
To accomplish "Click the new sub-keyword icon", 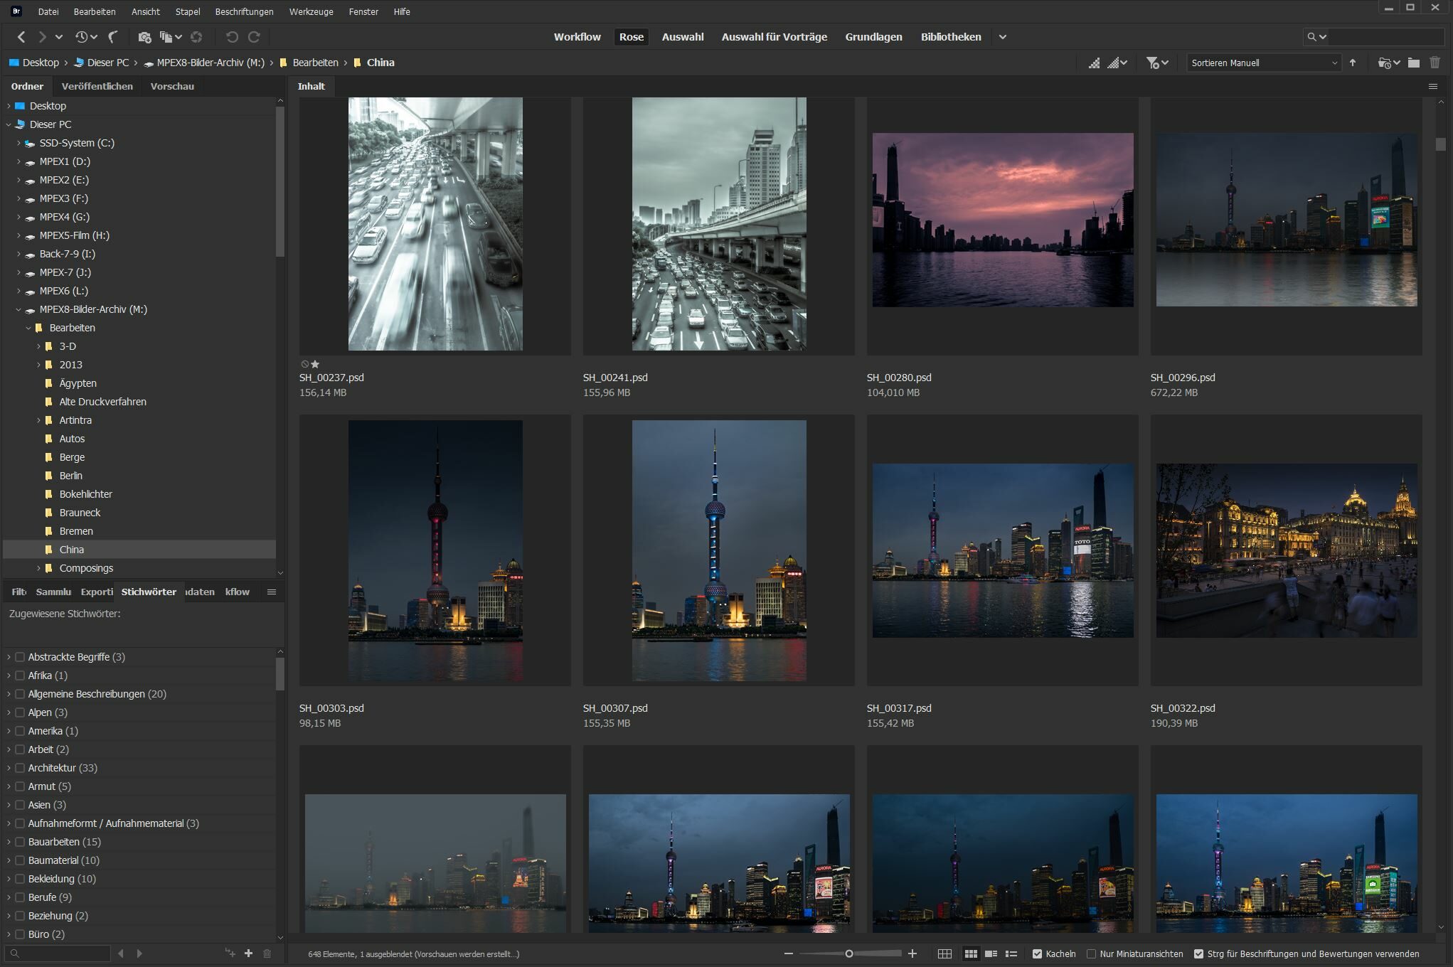I will coord(230,953).
